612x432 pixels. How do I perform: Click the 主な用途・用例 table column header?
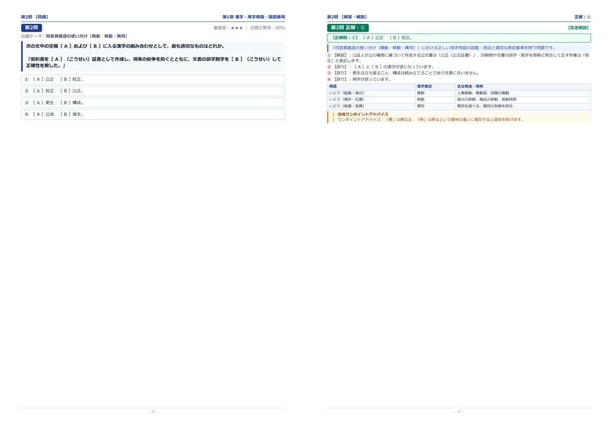(523, 87)
